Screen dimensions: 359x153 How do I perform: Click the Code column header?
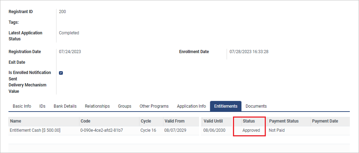pyautogui.click(x=86, y=121)
